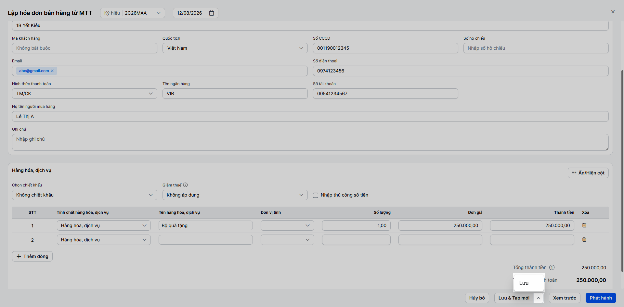Click the Số CCCD field
The image size is (624, 307).
385,48
